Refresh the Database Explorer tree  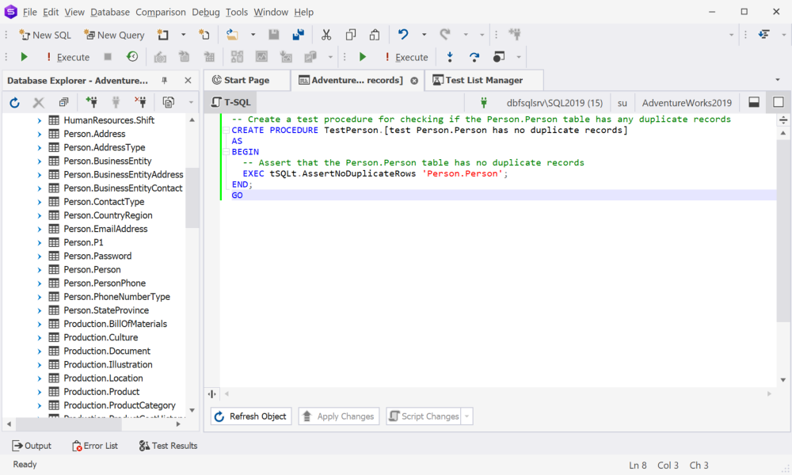click(14, 102)
